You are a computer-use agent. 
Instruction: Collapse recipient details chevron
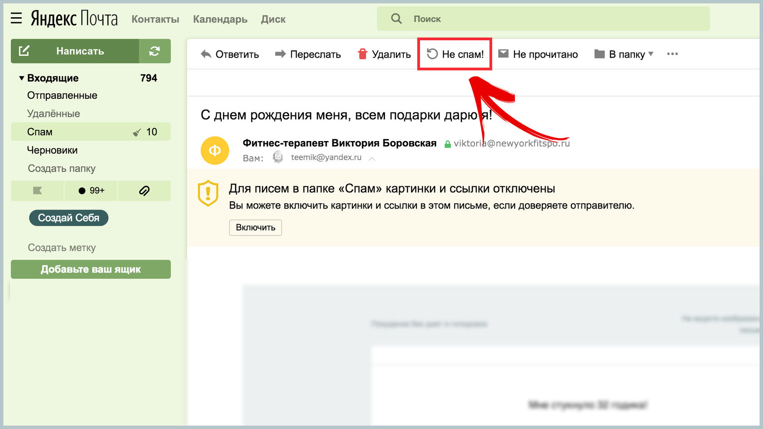point(372,158)
